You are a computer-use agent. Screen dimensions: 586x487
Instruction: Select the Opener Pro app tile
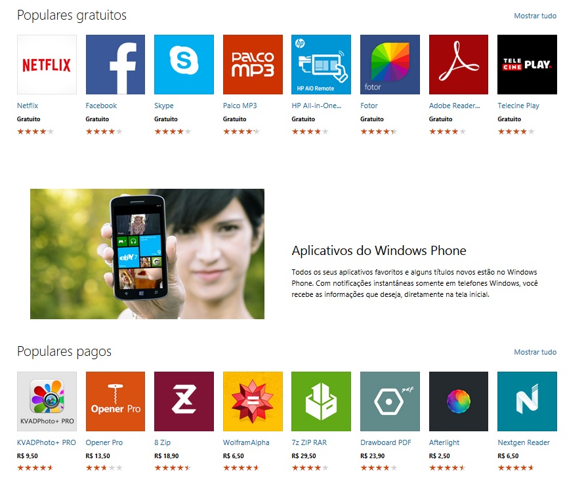pos(115,401)
